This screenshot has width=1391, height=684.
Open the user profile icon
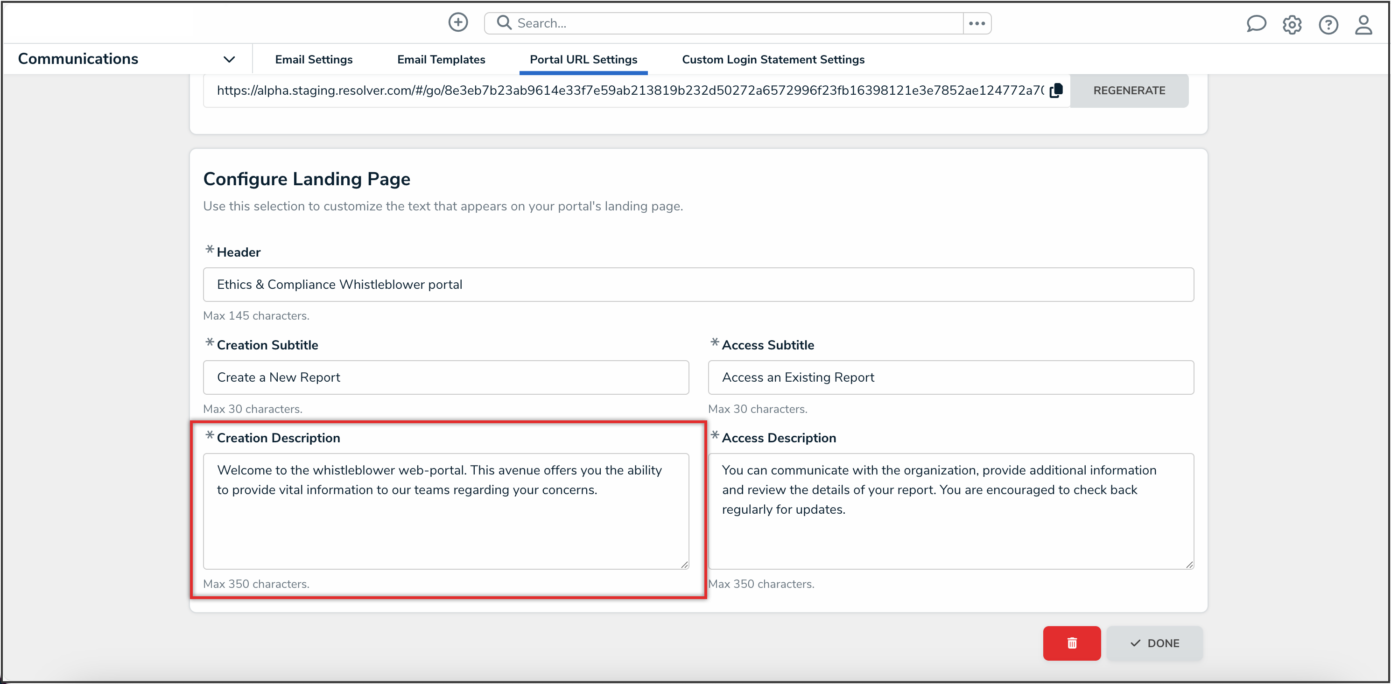tap(1363, 25)
